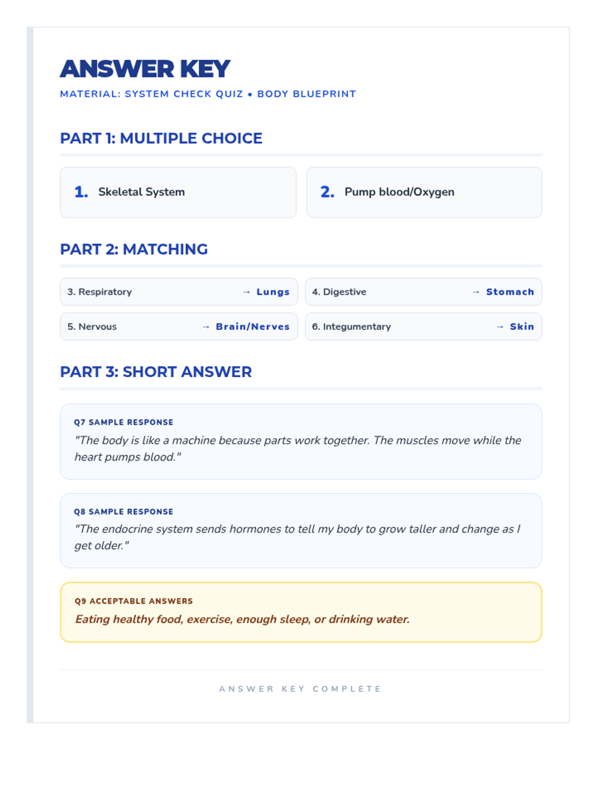Screen dimensions: 596x795
Task: Select the 5. Nervous label
Action: pyautogui.click(x=92, y=327)
